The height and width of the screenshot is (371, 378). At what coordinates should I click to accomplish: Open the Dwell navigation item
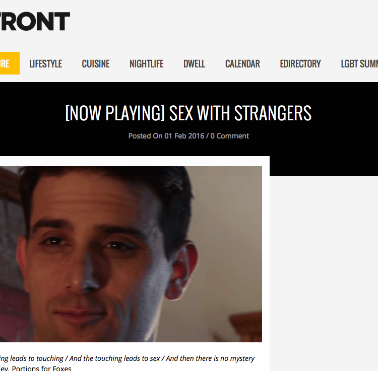tap(194, 64)
